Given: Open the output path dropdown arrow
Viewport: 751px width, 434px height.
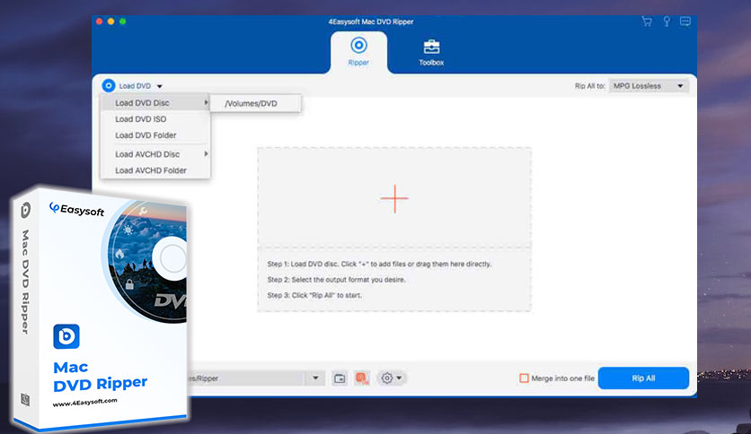Looking at the screenshot, I should [315, 378].
